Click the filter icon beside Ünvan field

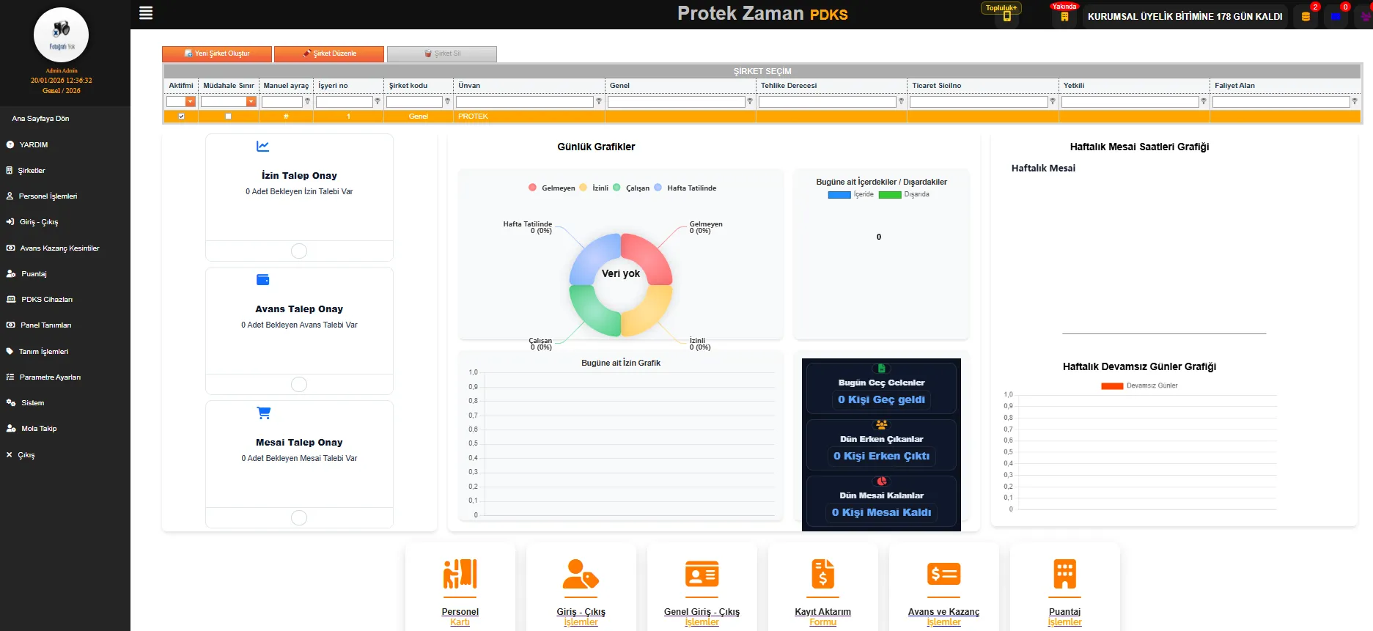(599, 102)
